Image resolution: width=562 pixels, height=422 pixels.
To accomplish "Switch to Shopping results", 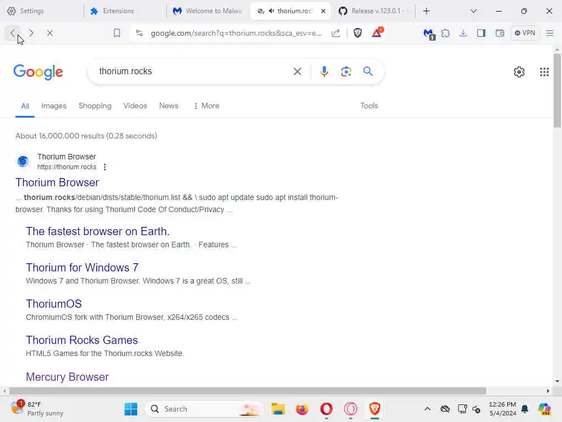I will 95,106.
